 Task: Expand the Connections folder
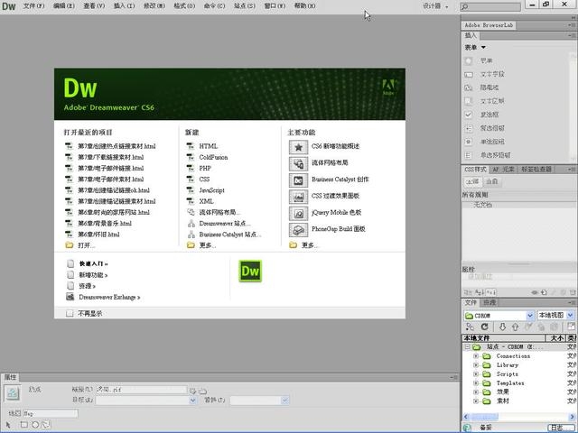[476, 356]
